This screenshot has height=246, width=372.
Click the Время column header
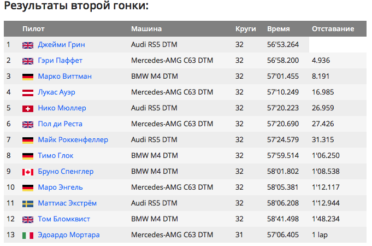pos(278,29)
